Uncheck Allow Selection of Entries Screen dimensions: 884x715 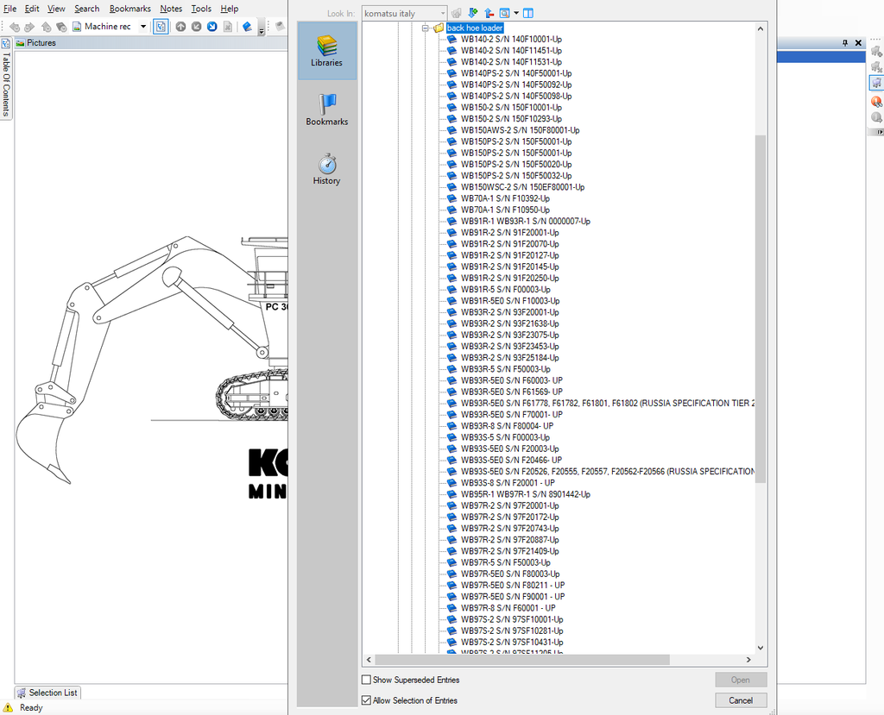(366, 700)
